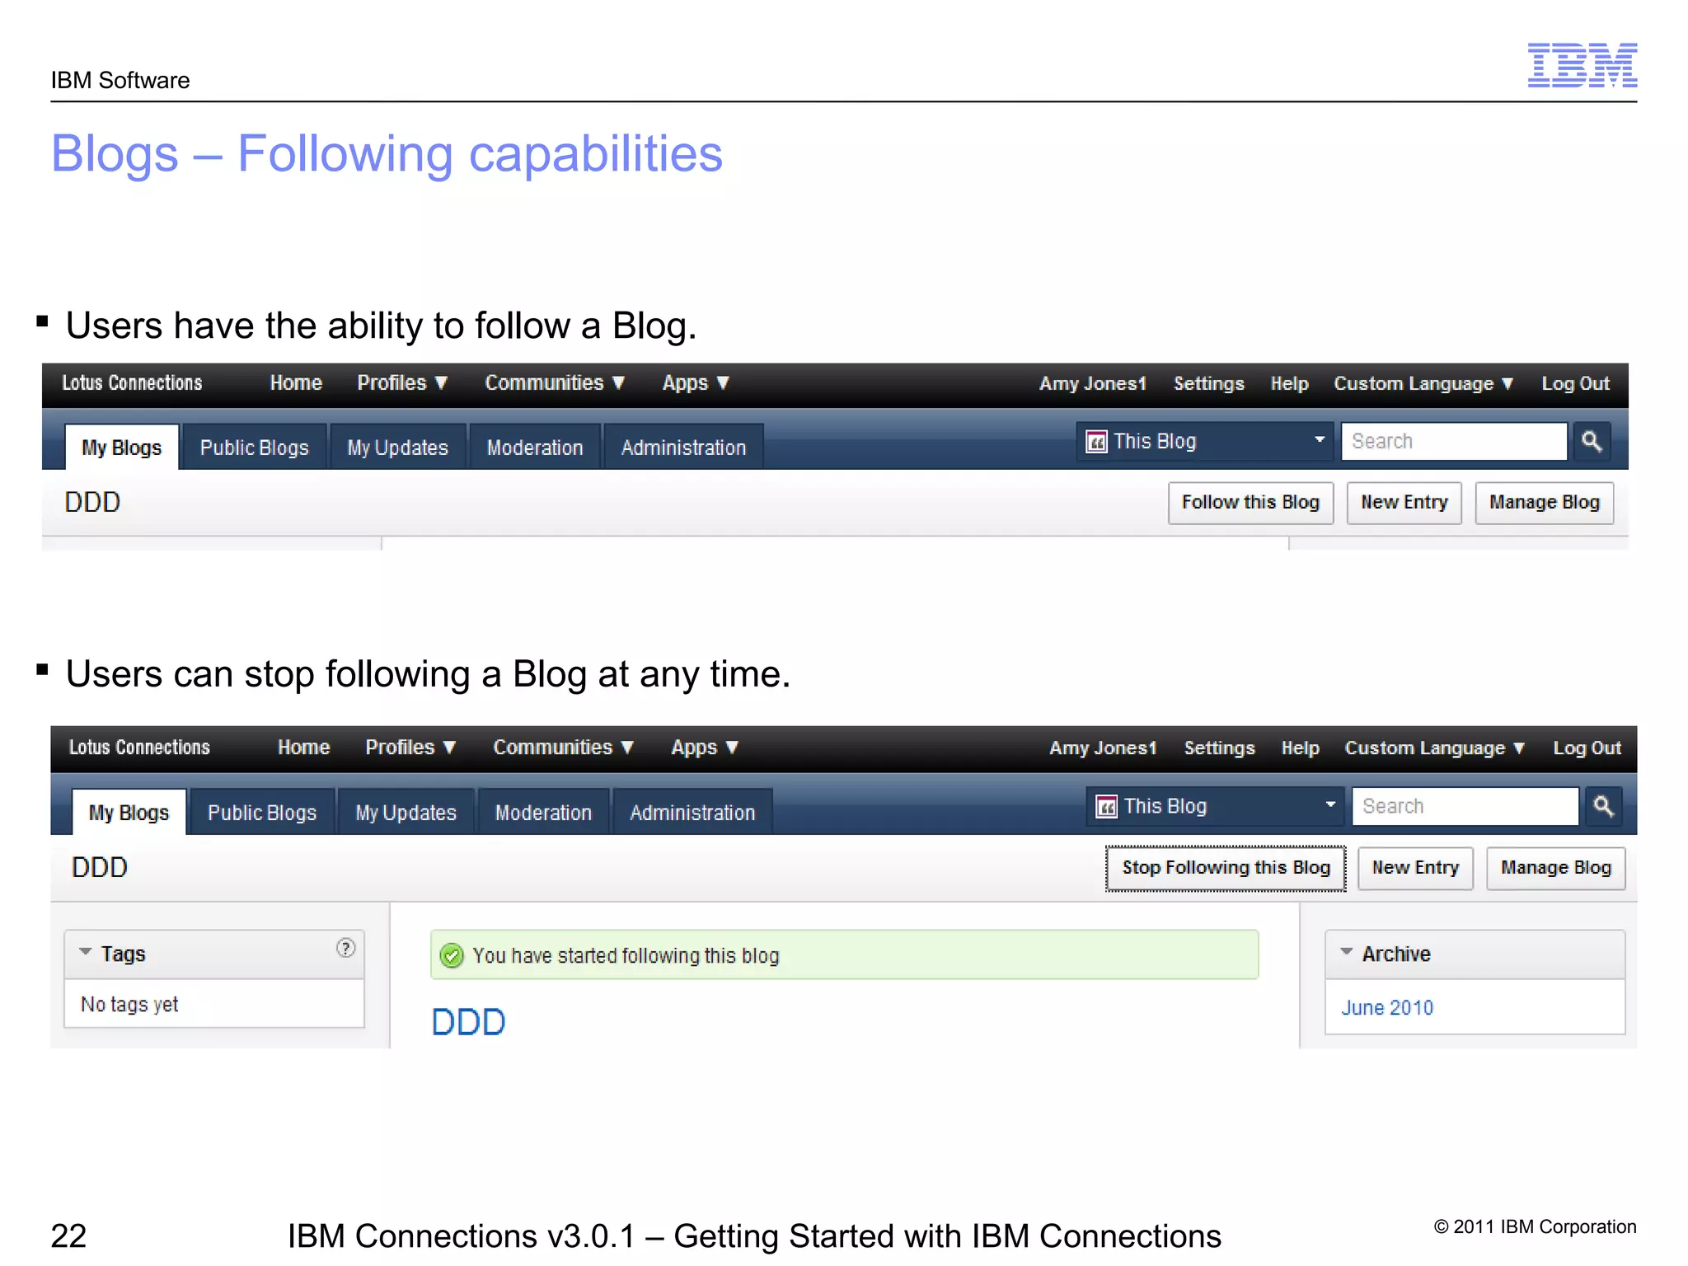The image size is (1688, 1266).
Task: Click Lotus Connections in the upper navbar
Action: (x=132, y=383)
